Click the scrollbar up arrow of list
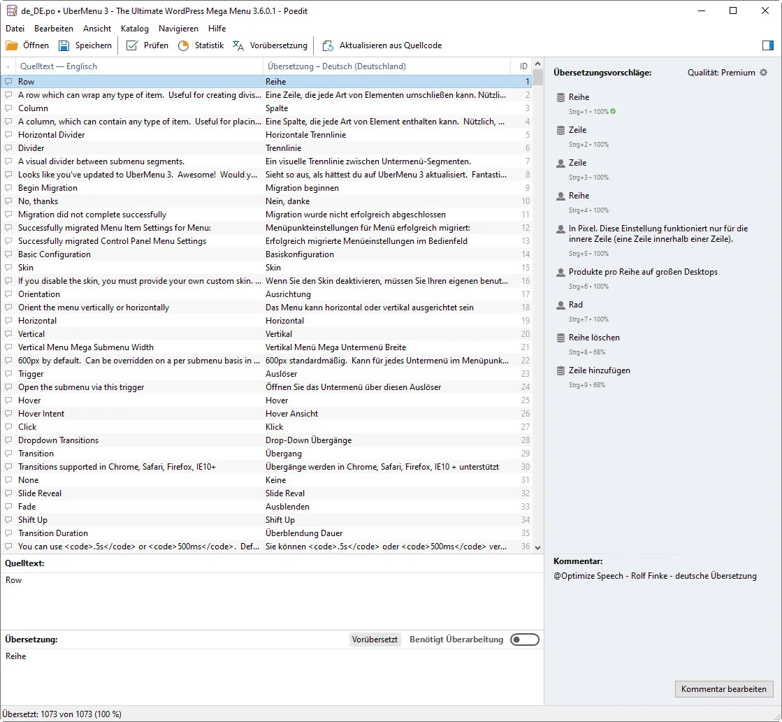This screenshot has height=722, width=782. pos(537,64)
